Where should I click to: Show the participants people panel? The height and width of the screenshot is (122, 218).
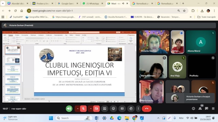pos(200,108)
